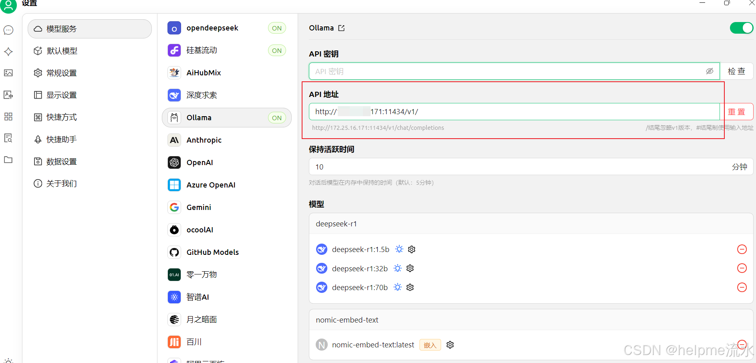Open settings gear for deepseek-r1:70b
756x363 pixels.
click(410, 287)
